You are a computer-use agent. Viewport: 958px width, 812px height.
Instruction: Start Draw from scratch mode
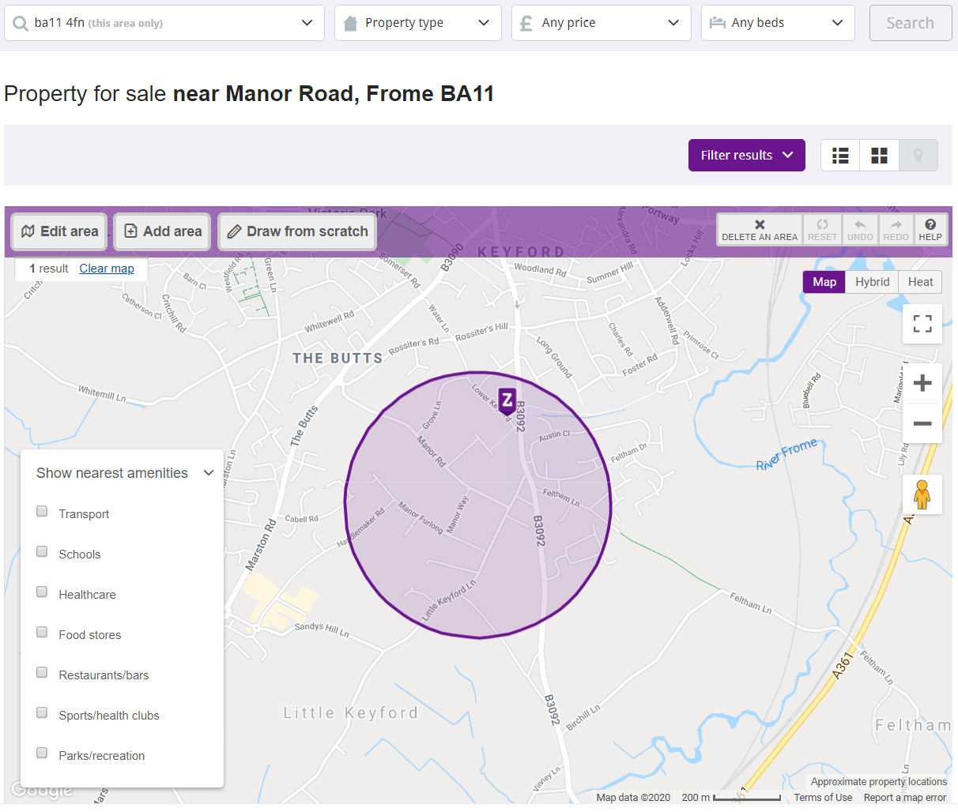coord(296,231)
